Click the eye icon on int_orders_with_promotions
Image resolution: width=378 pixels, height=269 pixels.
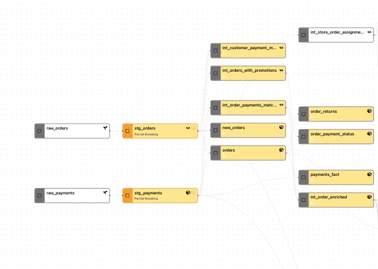point(281,70)
